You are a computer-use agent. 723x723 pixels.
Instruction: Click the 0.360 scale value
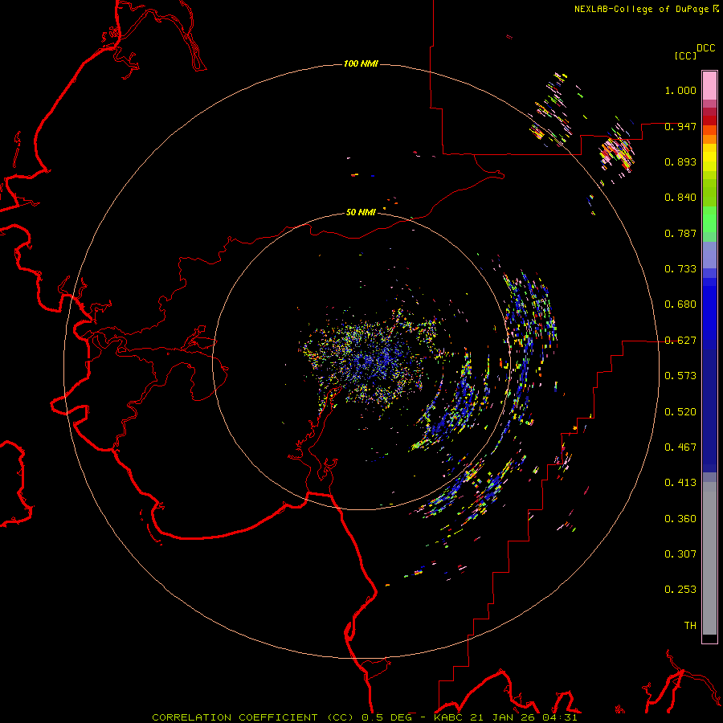coord(680,519)
